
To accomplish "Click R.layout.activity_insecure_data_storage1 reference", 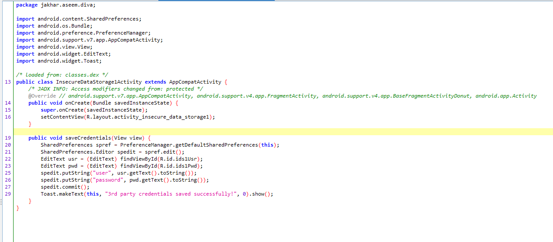I will point(148,117).
